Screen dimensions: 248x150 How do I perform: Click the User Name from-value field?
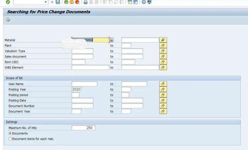click(84, 84)
